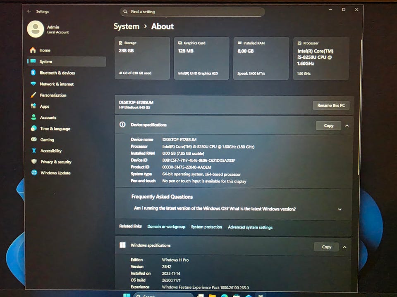Image resolution: width=397 pixels, height=297 pixels.
Task: Open File Explorer from the taskbar
Action: click(212, 295)
